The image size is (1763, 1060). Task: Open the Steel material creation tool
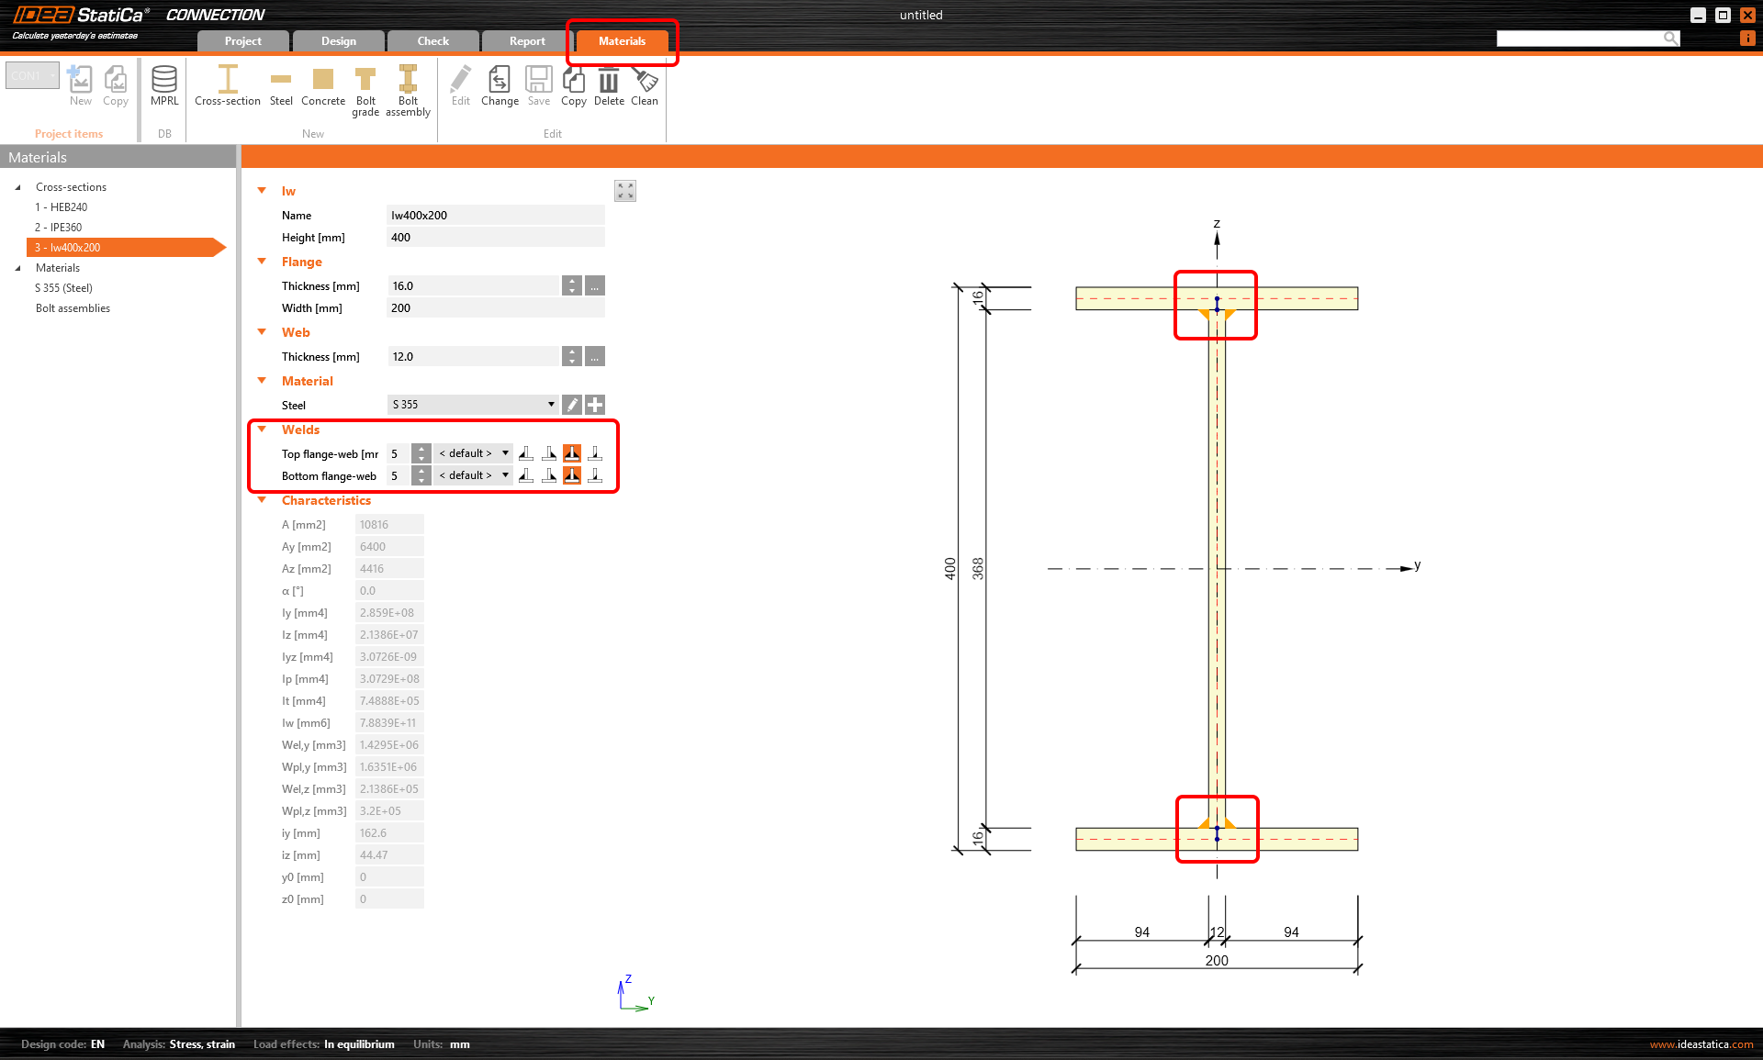point(281,87)
